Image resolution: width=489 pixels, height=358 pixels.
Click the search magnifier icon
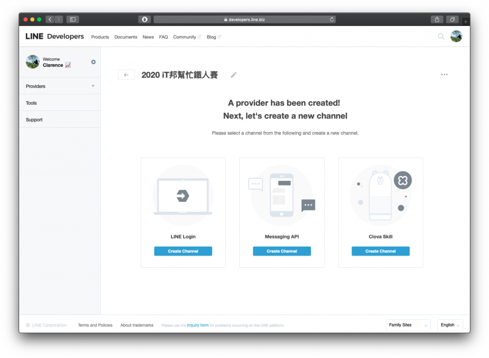click(x=441, y=36)
